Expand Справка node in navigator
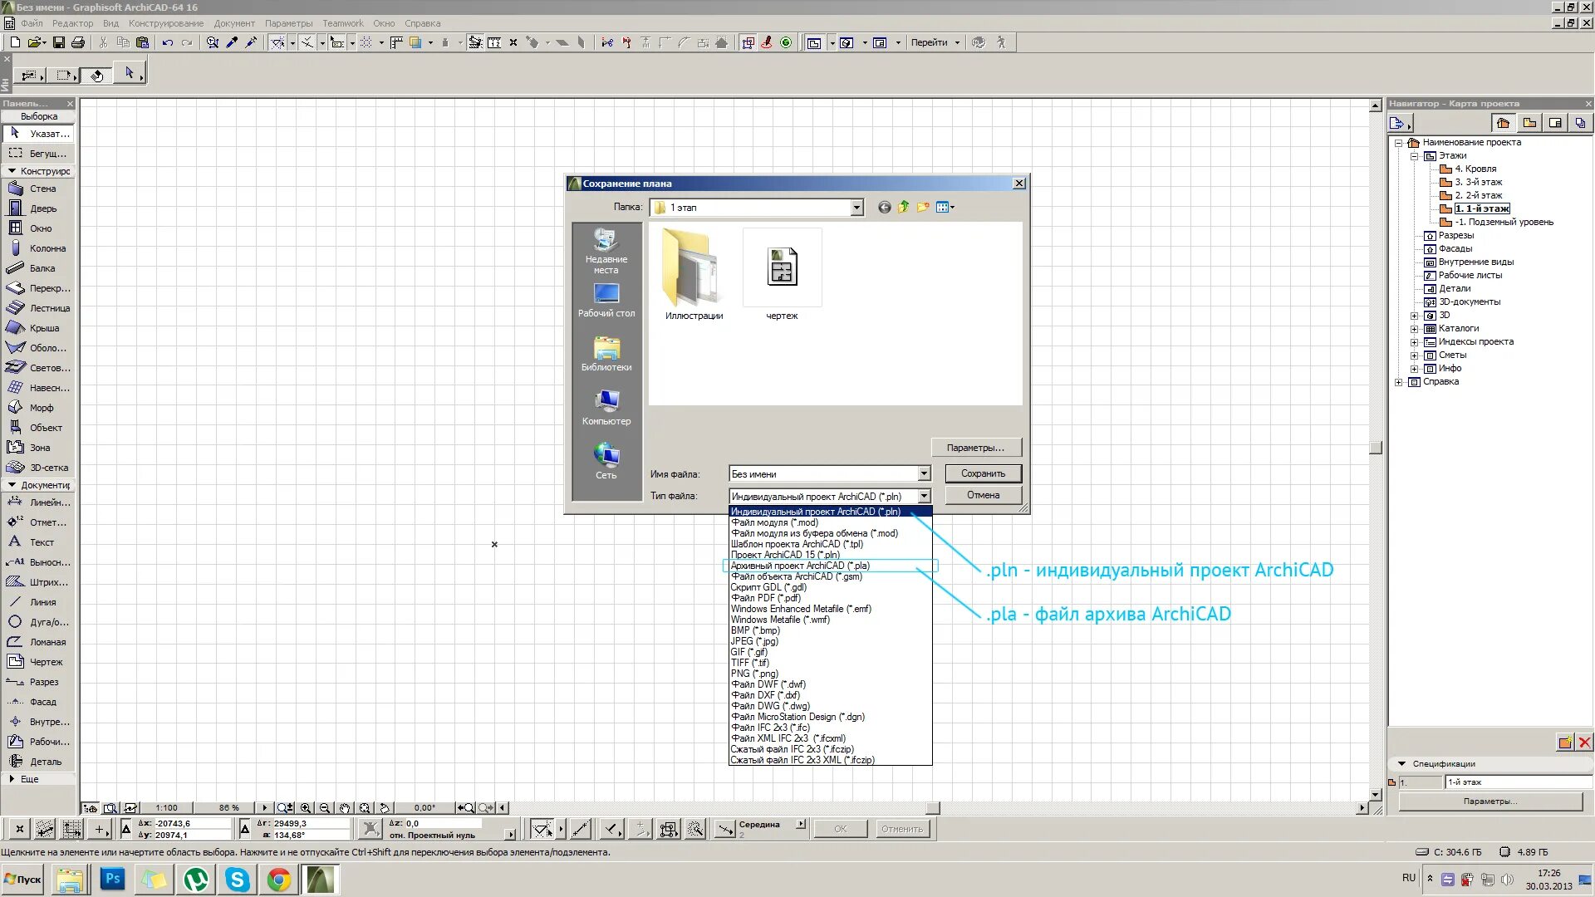Screen dimensions: 1595x897 pyautogui.click(x=1399, y=382)
